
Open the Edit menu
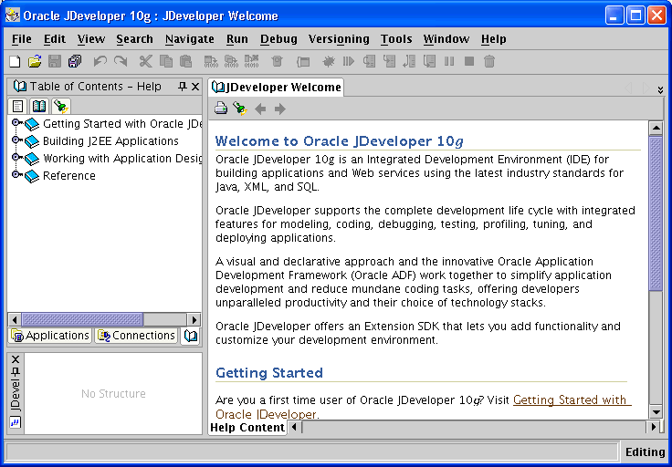(55, 39)
